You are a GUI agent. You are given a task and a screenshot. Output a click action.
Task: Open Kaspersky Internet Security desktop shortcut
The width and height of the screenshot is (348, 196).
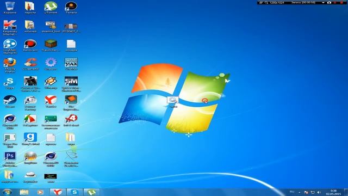10,28
